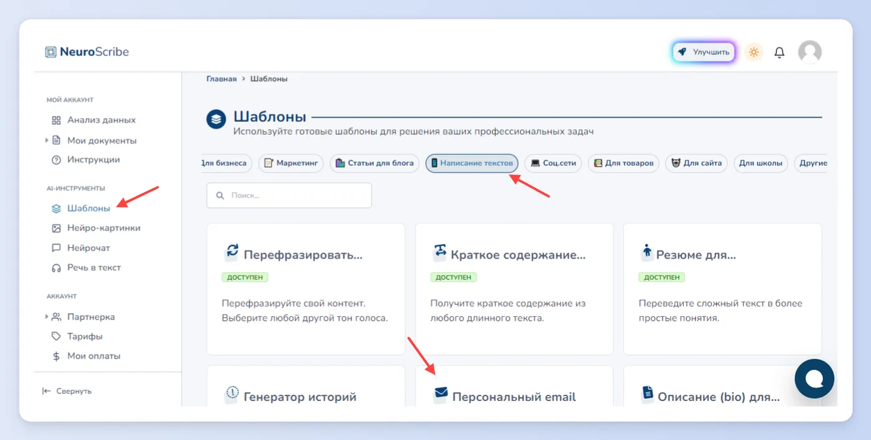Select the Маркетинг category tab
871x440 pixels.
pyautogui.click(x=291, y=163)
